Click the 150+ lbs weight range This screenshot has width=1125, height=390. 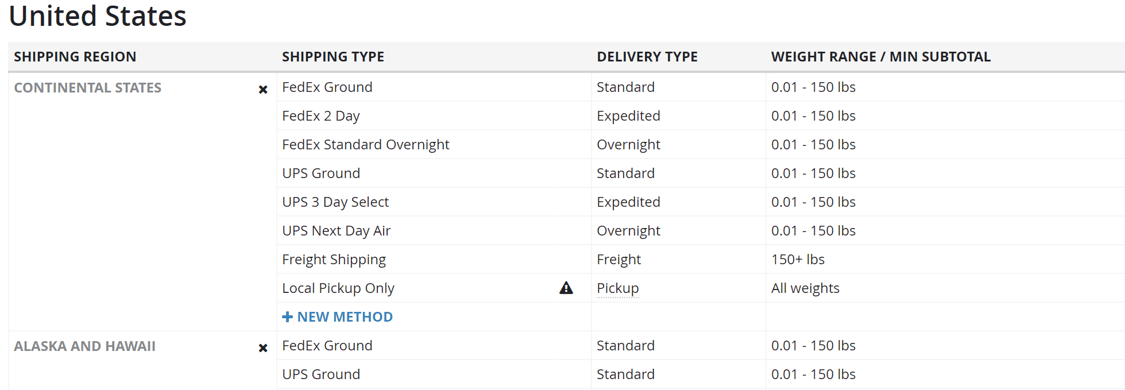point(798,260)
